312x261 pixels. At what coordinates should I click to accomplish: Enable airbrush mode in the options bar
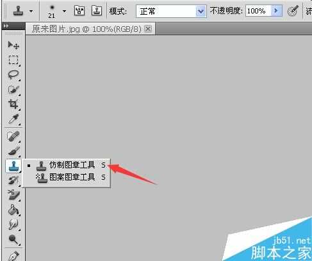pyautogui.click(x=292, y=11)
